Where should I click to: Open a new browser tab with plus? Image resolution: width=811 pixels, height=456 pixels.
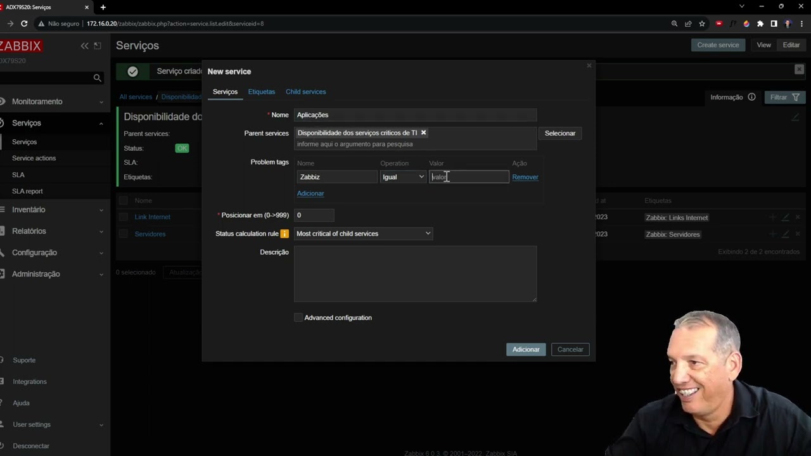coord(103,7)
